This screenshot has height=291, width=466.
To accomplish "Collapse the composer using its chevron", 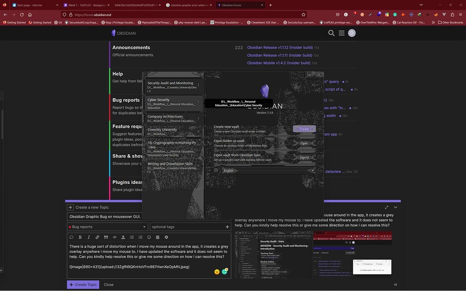I will pos(395,207).
